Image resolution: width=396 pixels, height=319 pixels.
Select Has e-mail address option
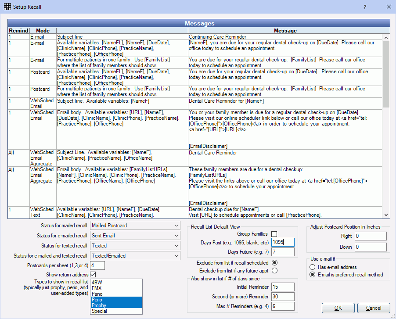(x=313, y=267)
